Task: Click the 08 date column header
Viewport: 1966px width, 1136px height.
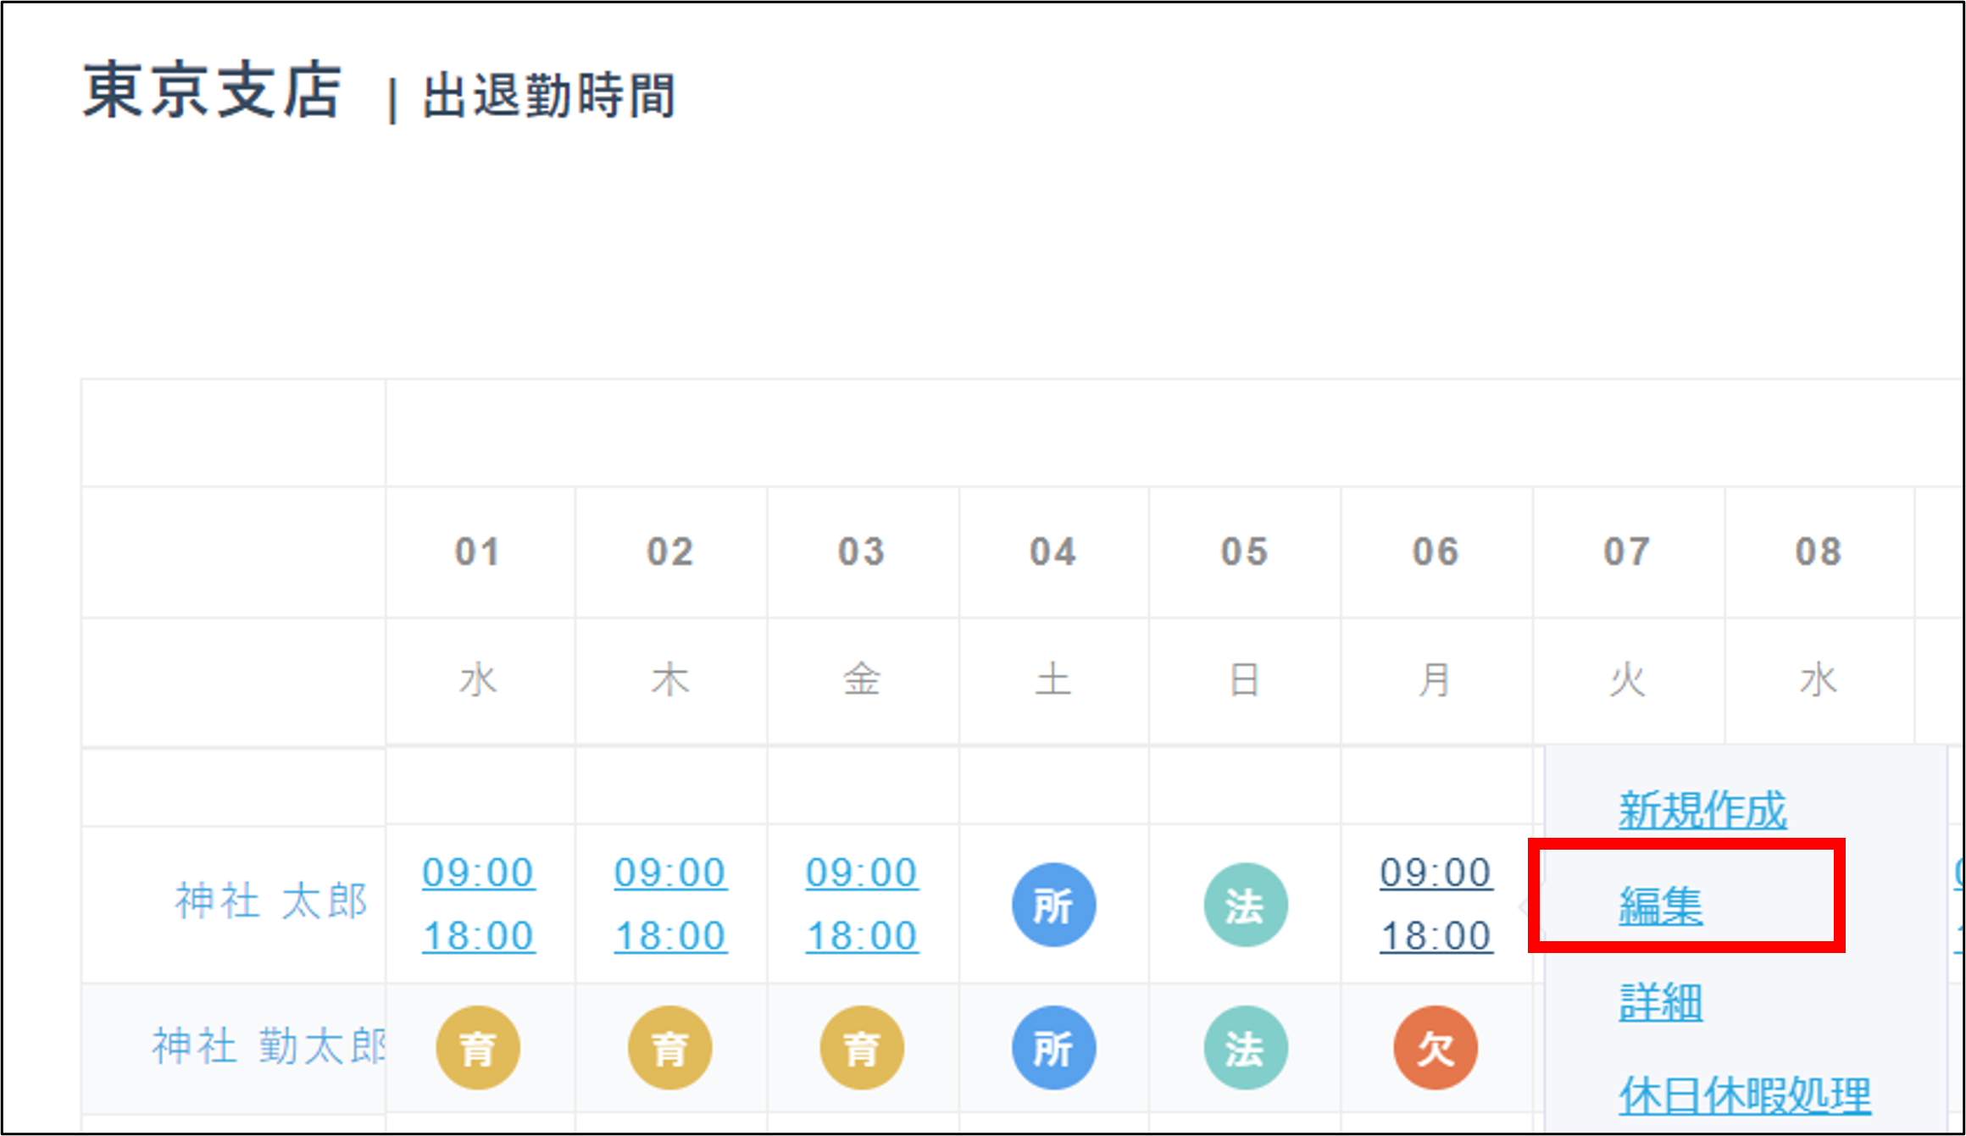Action: coord(1818,552)
